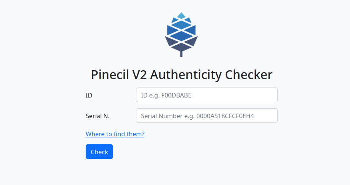This screenshot has width=350, height=185.
Task: Click the center blue diamond of the logo
Action: click(181, 36)
